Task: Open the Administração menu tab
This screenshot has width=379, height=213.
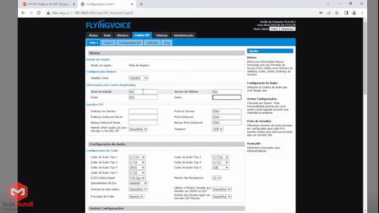Action: pyautogui.click(x=184, y=35)
